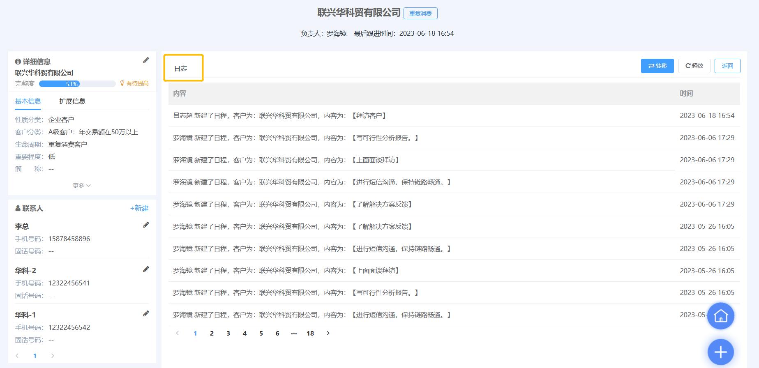
Task: Edit contact 华科-1 with pencil icon
Action: click(x=146, y=314)
